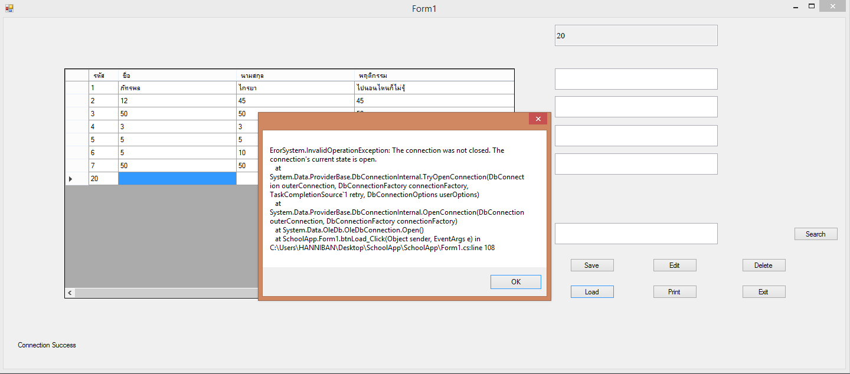Click the search input box beside Search
Screen dimensions: 850x374
point(636,234)
